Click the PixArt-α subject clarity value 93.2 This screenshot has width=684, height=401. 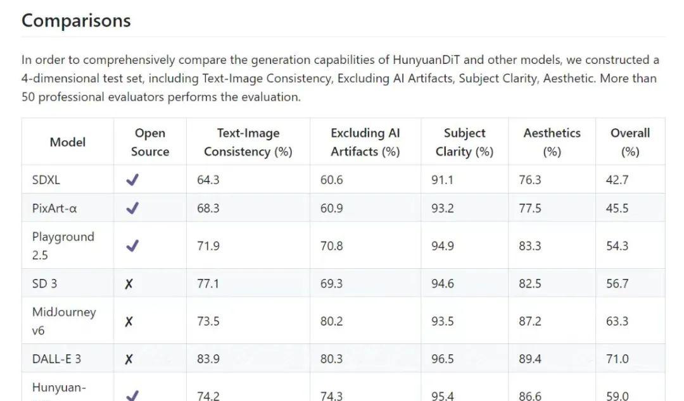tap(443, 208)
